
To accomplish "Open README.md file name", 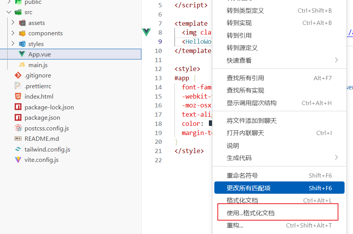I will [41, 139].
